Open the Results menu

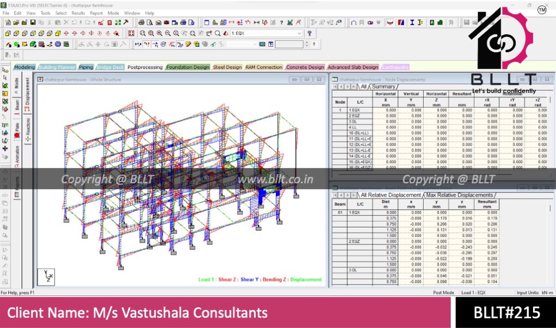pos(78,13)
